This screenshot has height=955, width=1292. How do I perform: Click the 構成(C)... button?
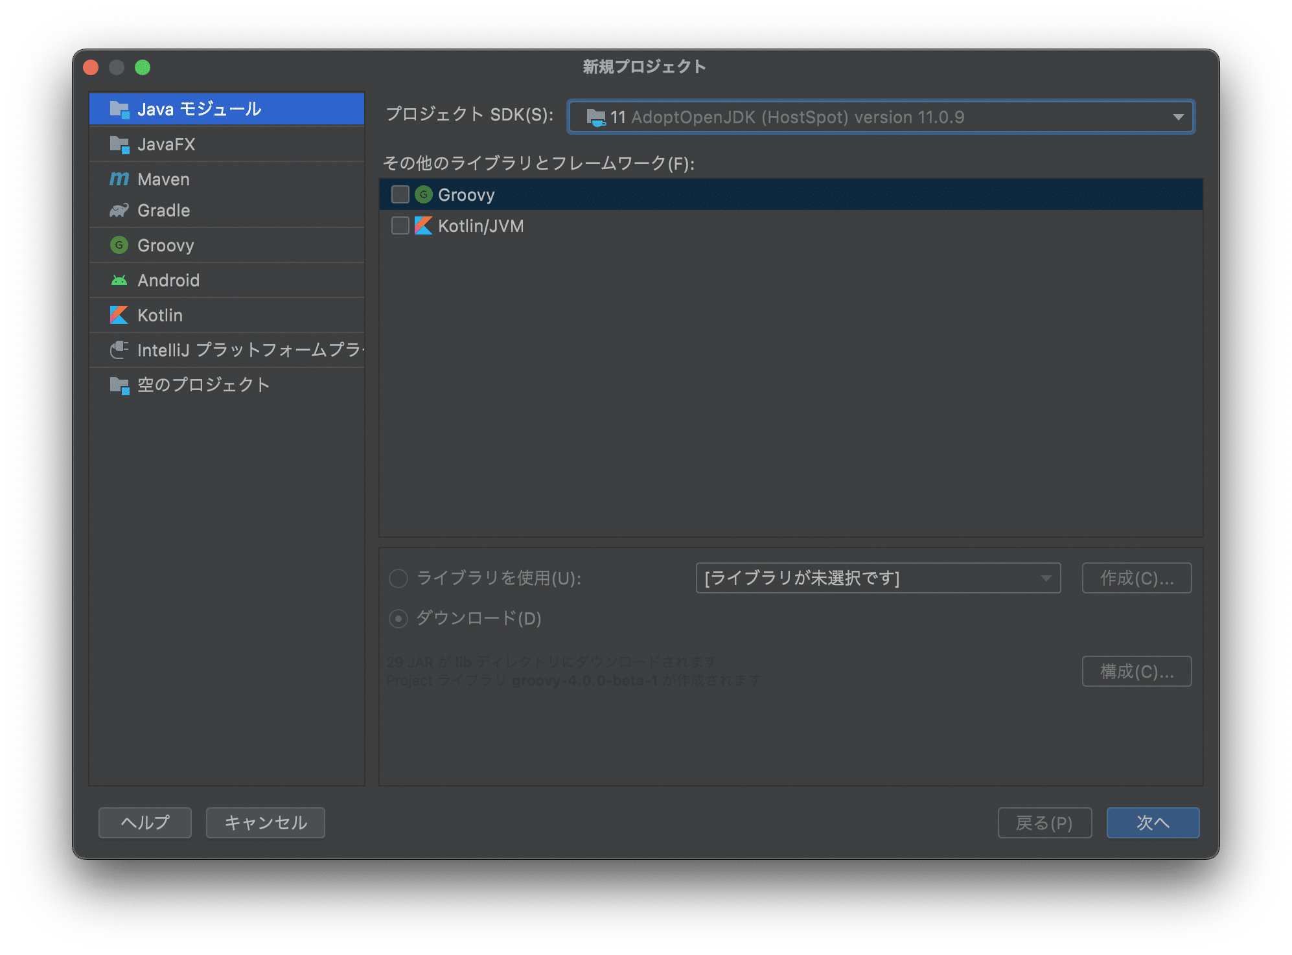pyautogui.click(x=1136, y=671)
